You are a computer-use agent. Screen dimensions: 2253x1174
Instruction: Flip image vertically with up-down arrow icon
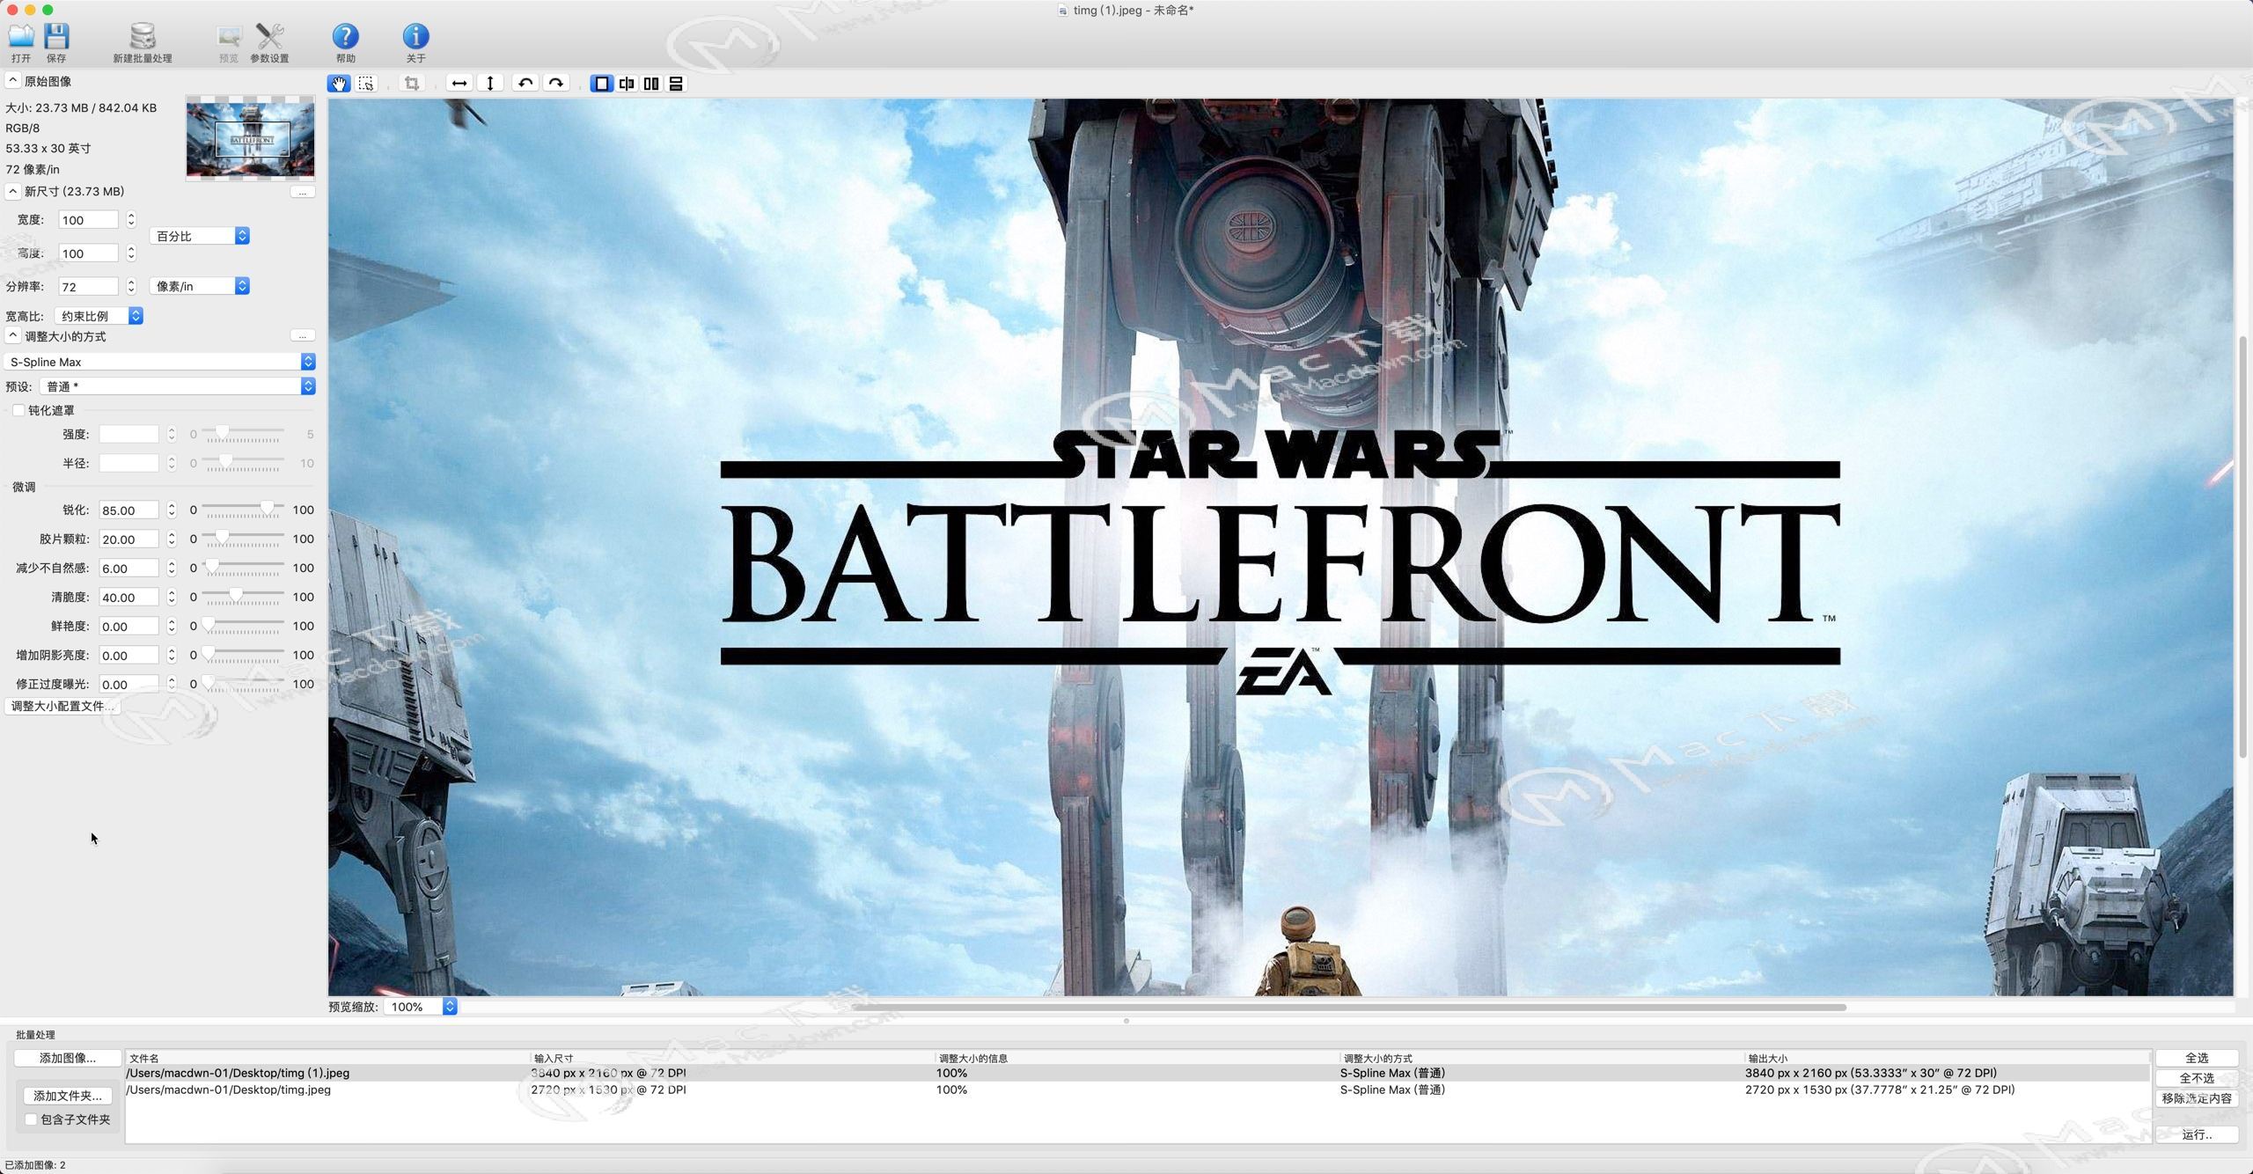(490, 84)
